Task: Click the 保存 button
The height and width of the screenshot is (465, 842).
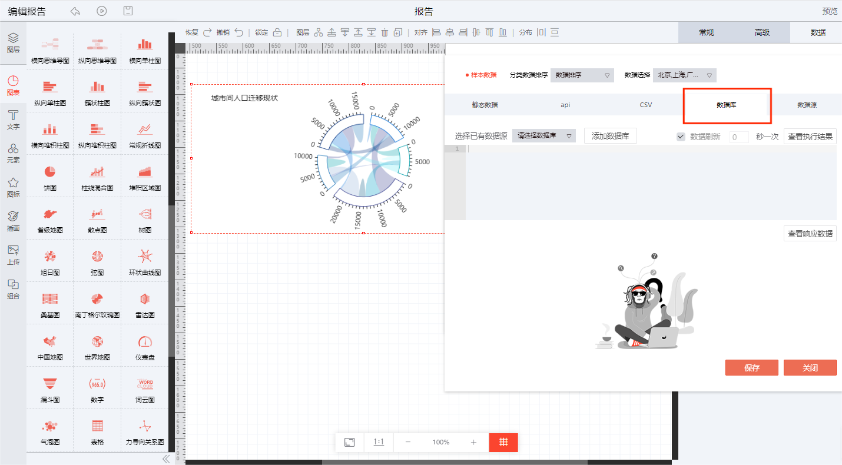Action: 751,368
